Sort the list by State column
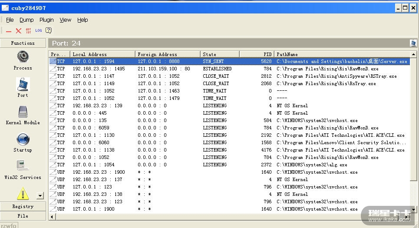This screenshot has width=419, height=228. click(220, 54)
